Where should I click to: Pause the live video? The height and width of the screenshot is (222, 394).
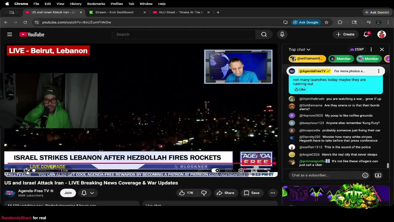point(13,170)
